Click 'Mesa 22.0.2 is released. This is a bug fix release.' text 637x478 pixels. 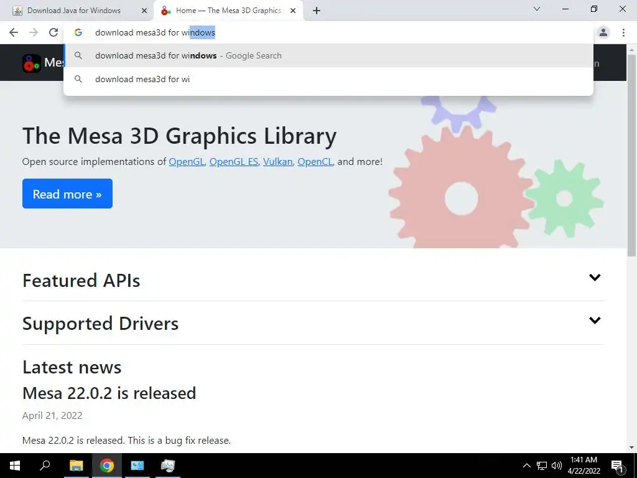[x=127, y=440]
